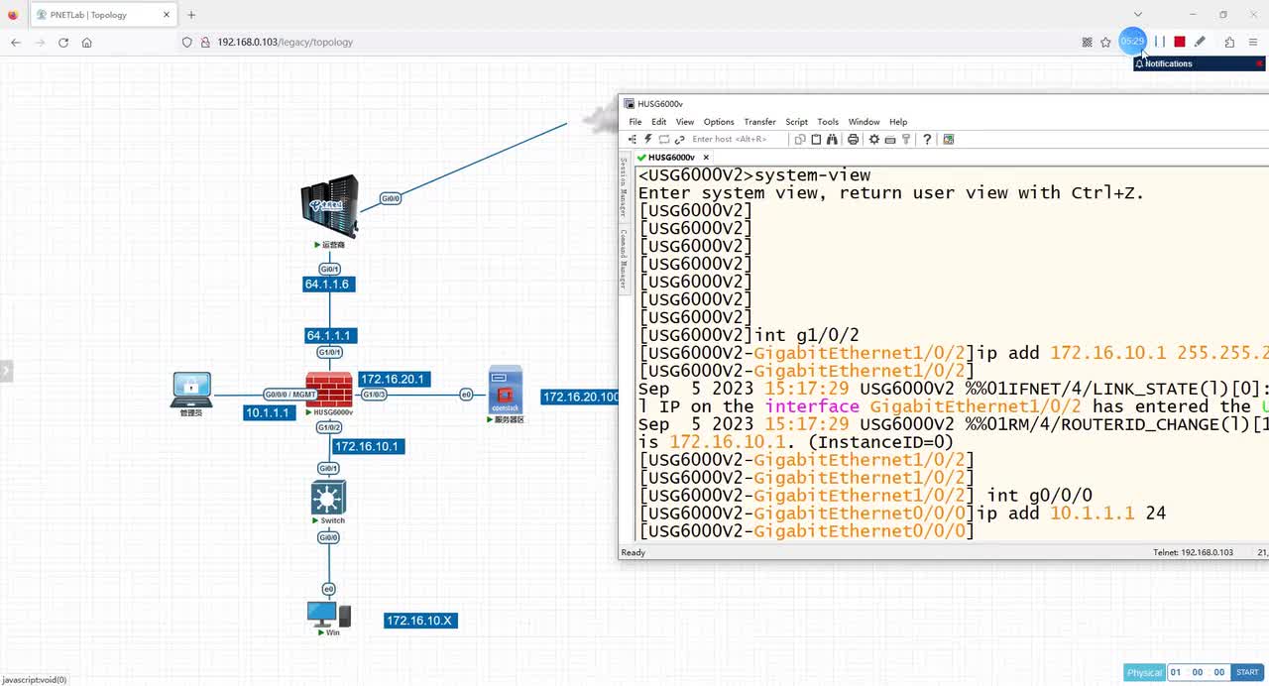Open the Session Manager side panel
Screen dimensions: 1269x686
(625, 187)
